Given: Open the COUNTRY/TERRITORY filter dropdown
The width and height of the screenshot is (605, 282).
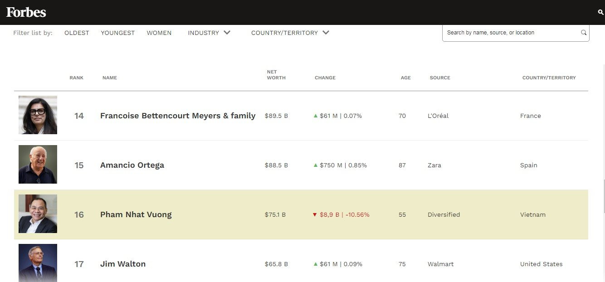Looking at the screenshot, I should [290, 33].
